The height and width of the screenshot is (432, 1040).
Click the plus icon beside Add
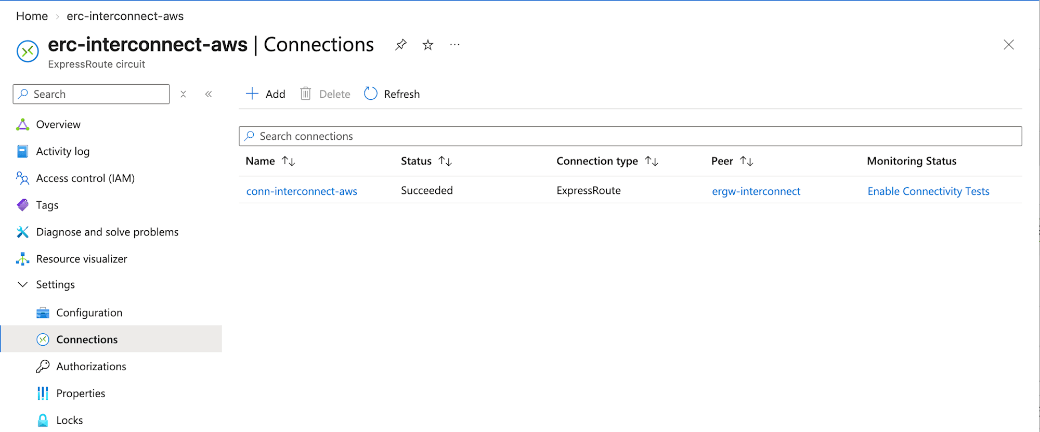pyautogui.click(x=252, y=94)
